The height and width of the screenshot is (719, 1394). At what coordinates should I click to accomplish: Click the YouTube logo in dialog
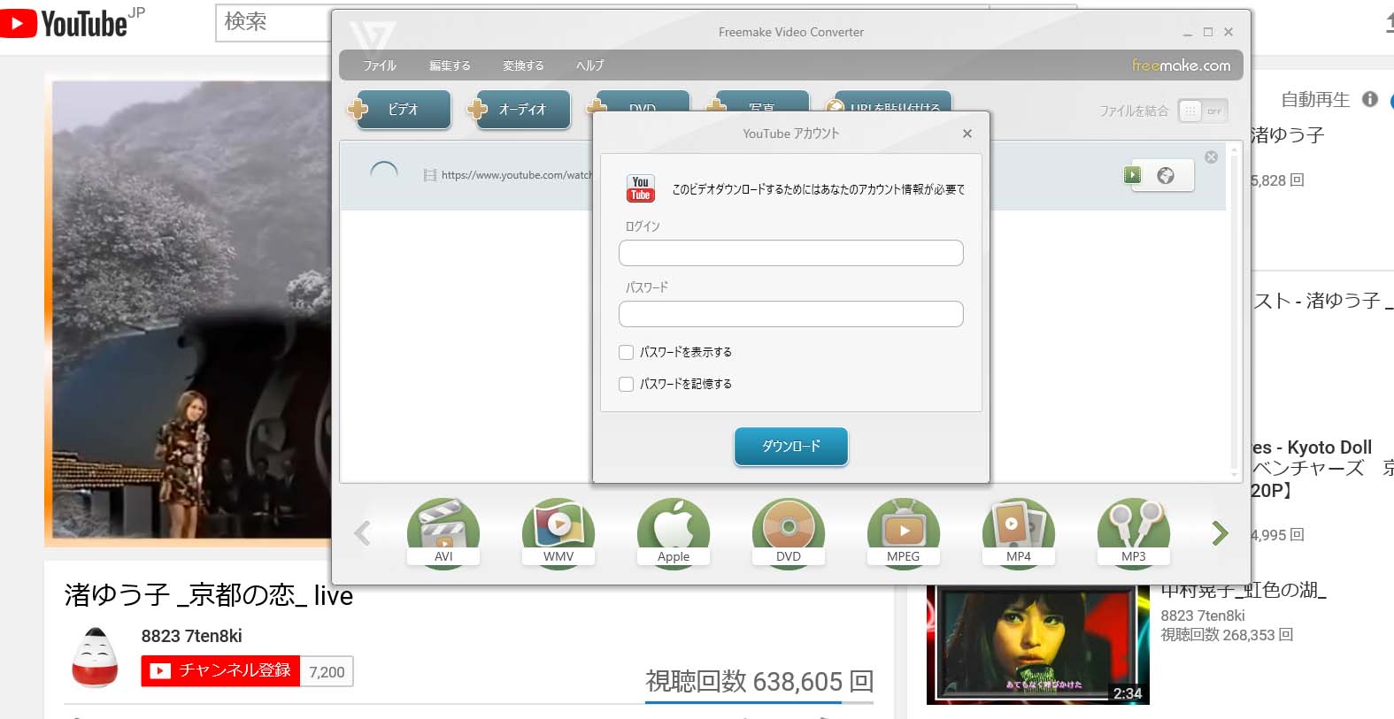click(641, 188)
